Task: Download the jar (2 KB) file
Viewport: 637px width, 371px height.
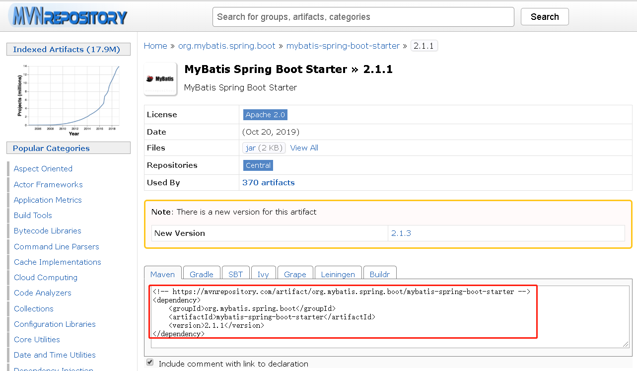Action: click(x=264, y=148)
